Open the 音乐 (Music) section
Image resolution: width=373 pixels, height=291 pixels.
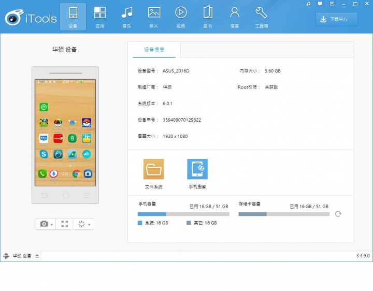click(127, 17)
